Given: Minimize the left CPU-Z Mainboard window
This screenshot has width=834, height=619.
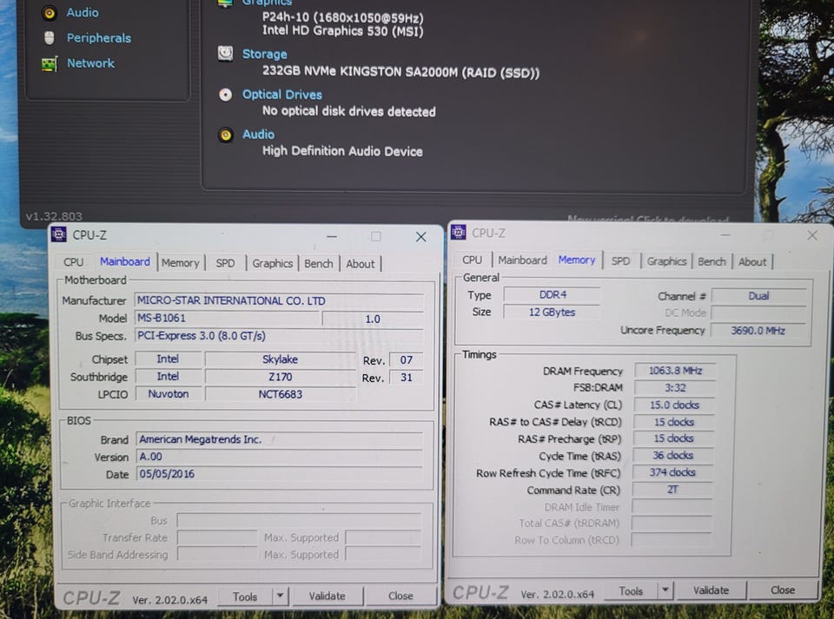Looking at the screenshot, I should [332, 236].
